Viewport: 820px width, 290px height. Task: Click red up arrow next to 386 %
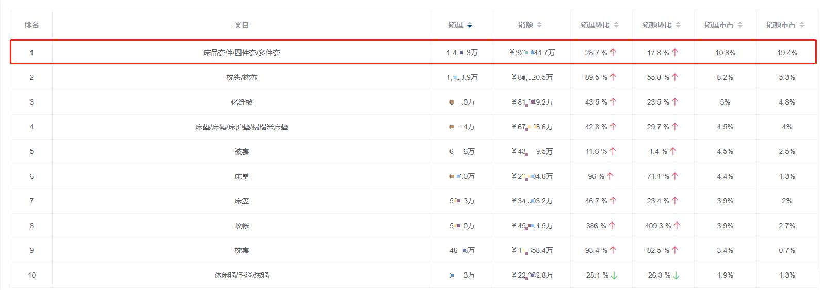[612, 226]
